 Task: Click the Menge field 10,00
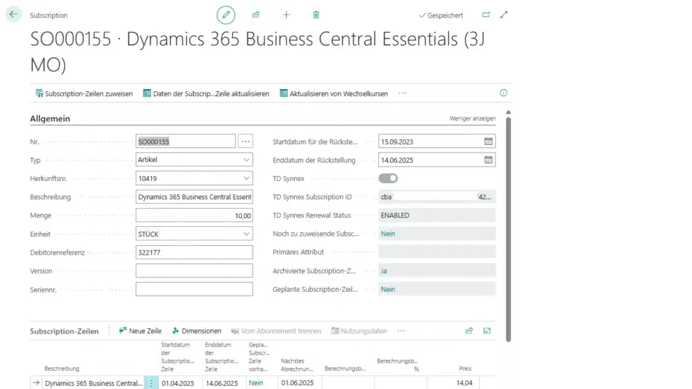[194, 215]
